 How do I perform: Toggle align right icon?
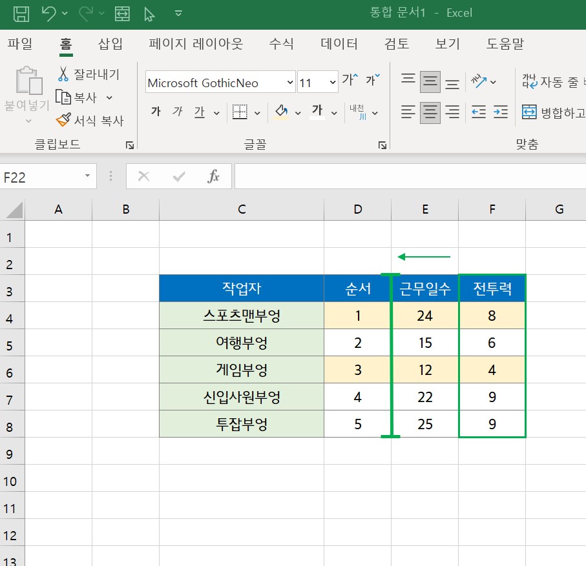point(452,112)
